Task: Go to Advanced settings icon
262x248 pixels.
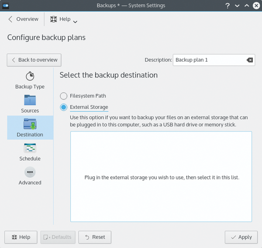Action: 30,172
